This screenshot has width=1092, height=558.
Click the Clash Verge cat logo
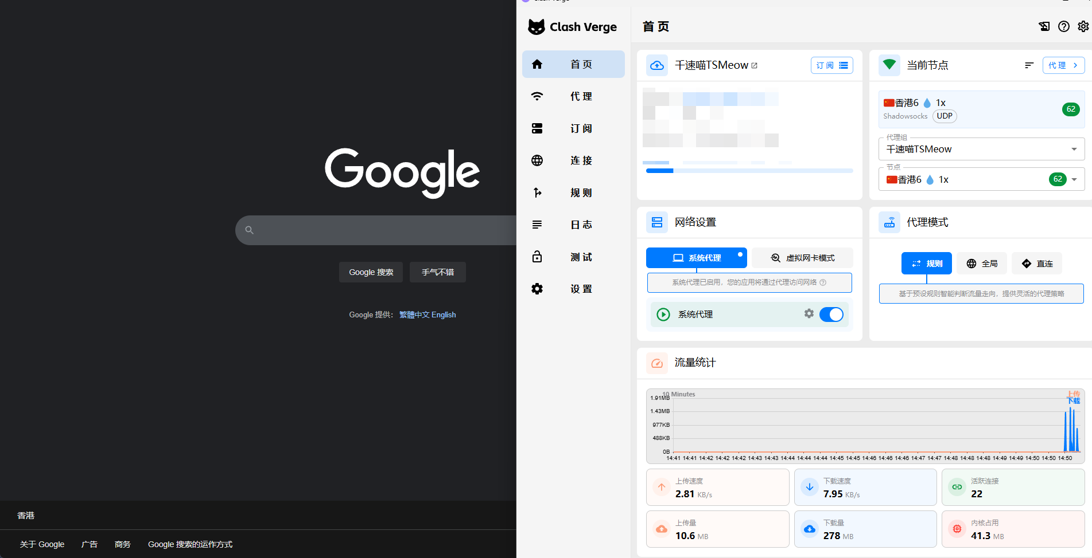pos(536,27)
